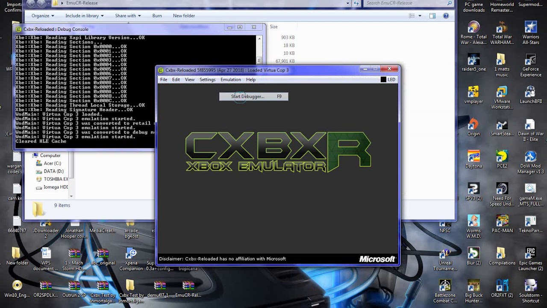Image resolution: width=547 pixels, height=308 pixels.
Task: Click raiden5_one desktop icon
Action: click(x=473, y=63)
